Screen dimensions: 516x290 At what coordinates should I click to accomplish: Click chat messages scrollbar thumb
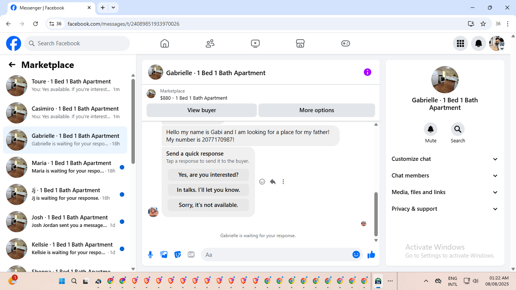point(376,214)
